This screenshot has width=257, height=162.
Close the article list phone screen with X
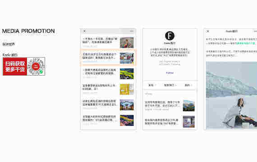[x=85, y=31]
